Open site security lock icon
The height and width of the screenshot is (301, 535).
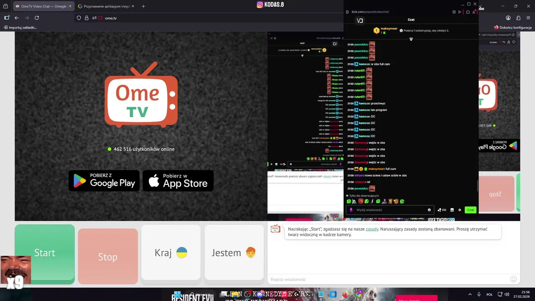click(x=87, y=18)
